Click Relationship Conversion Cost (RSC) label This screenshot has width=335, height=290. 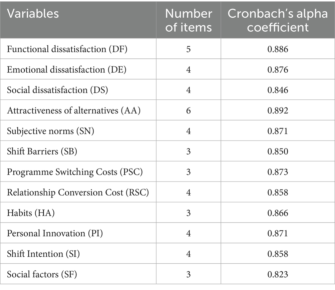[x=78, y=193]
